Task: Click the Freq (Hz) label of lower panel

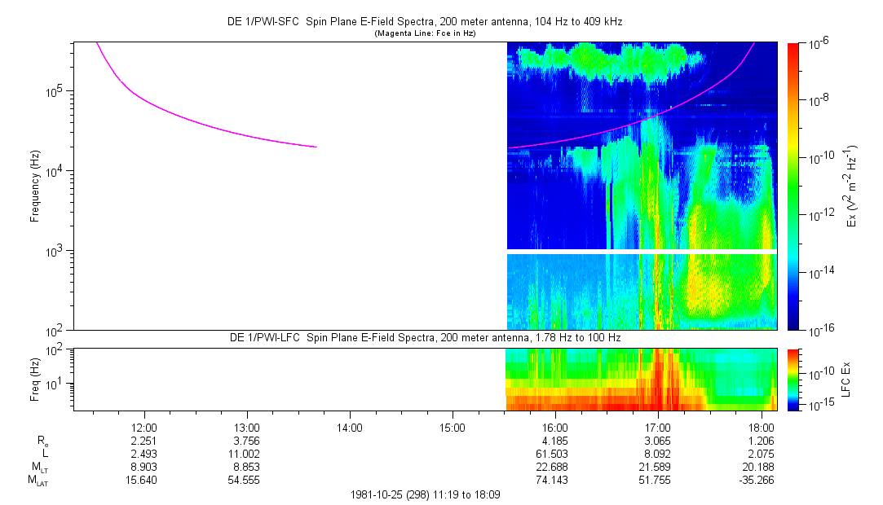Action: 35,379
